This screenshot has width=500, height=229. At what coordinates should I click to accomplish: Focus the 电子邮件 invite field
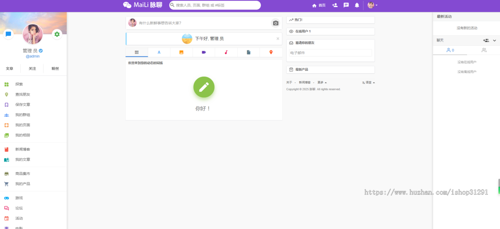[x=330, y=53]
